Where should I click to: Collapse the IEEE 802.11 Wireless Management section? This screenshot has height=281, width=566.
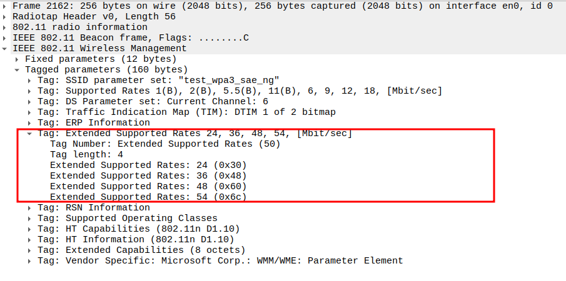pos(6,49)
